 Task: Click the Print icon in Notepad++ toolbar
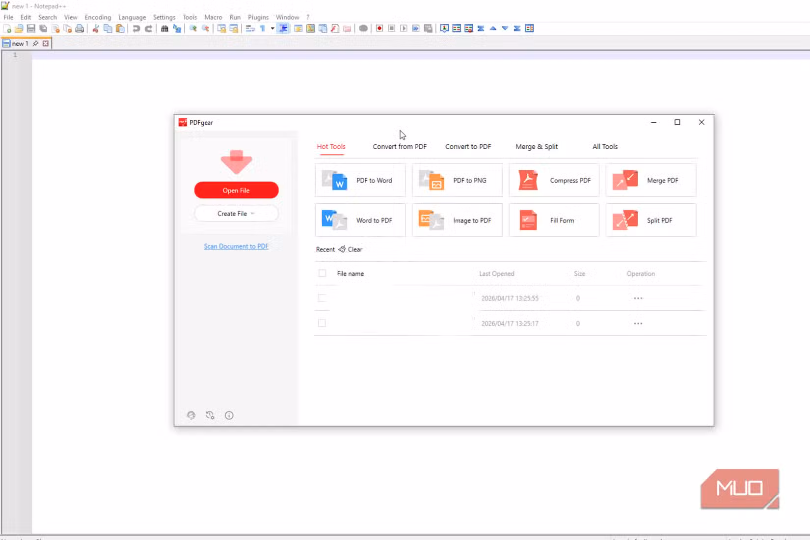point(80,28)
